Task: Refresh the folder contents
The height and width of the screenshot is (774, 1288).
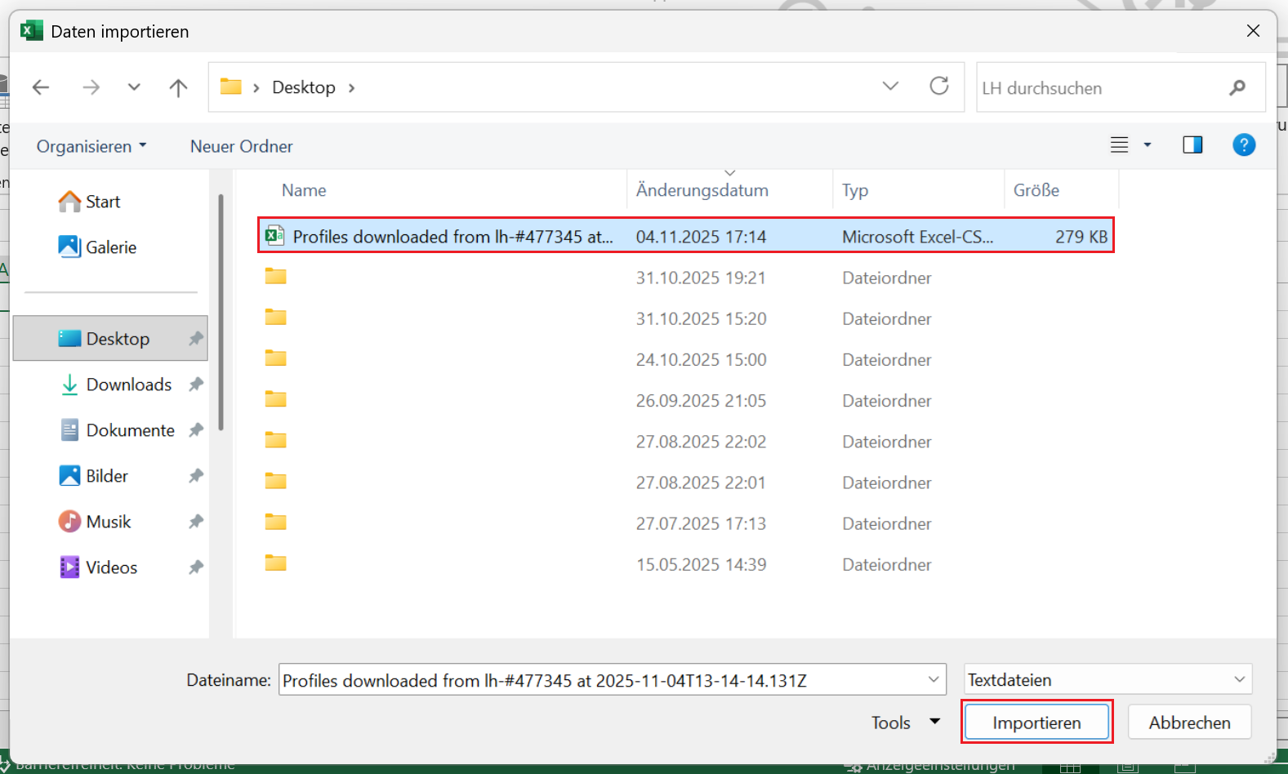Action: point(939,86)
